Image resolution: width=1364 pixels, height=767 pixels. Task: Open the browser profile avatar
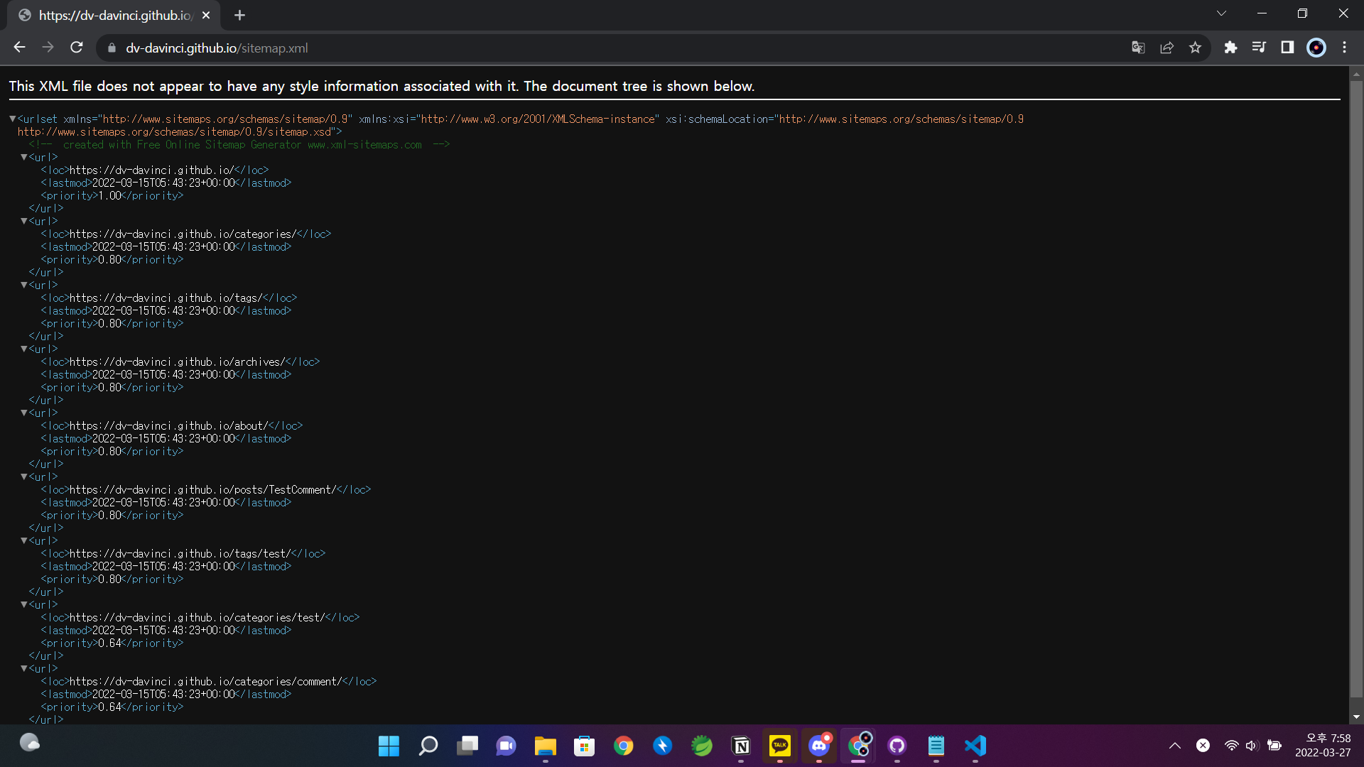tap(1316, 48)
